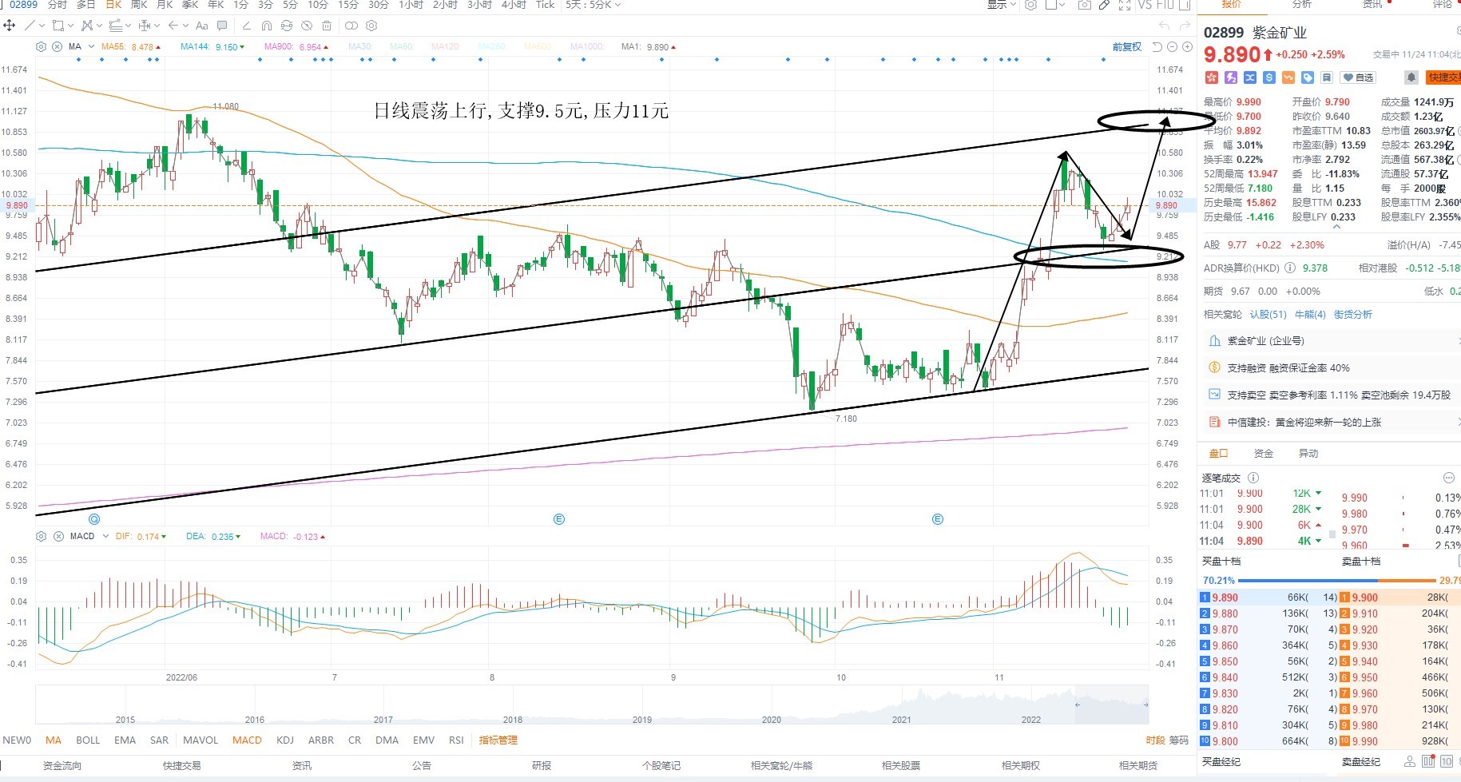Select bid level 1 price 9.890
The image size is (1461, 782).
tap(1225, 597)
